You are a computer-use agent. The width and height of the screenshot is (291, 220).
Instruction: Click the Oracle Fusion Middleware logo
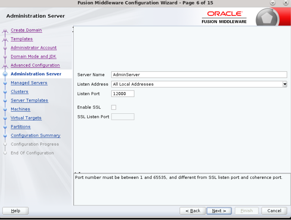(x=224, y=17)
